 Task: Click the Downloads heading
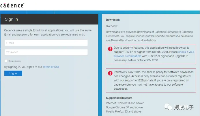(113, 20)
